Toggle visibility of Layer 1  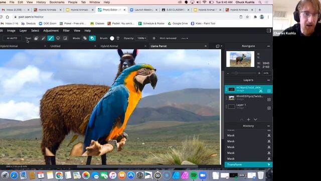[269, 108]
